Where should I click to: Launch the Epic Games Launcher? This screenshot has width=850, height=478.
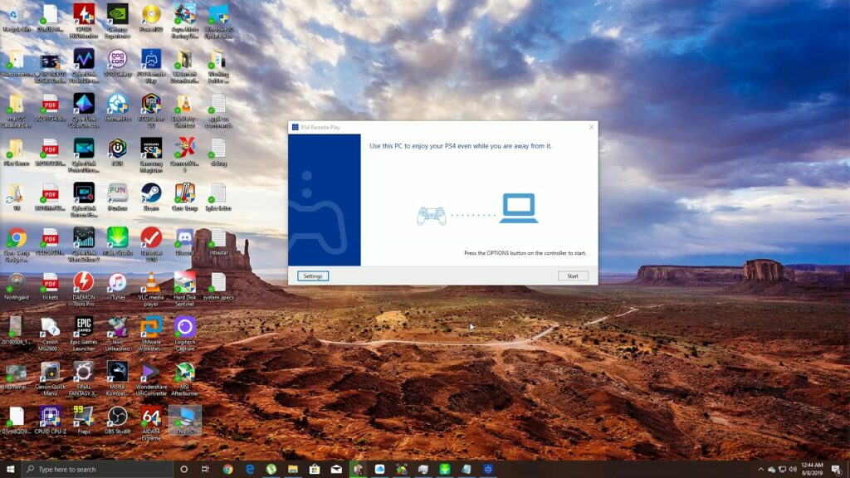tap(82, 325)
